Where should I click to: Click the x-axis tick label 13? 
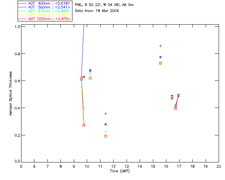(127, 166)
